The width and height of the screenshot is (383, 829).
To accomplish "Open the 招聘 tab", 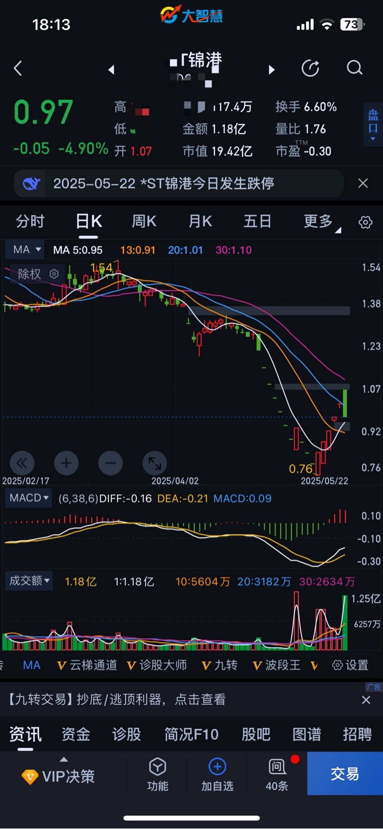I will 358,734.
